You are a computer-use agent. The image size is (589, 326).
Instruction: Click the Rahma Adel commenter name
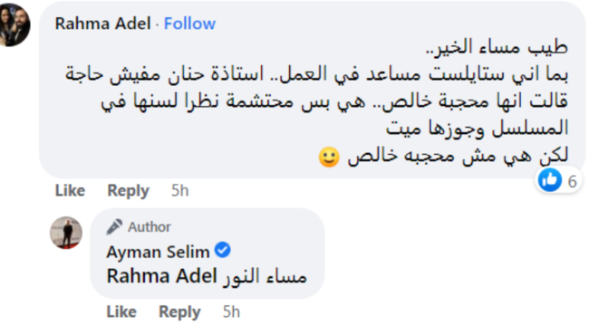(x=102, y=24)
